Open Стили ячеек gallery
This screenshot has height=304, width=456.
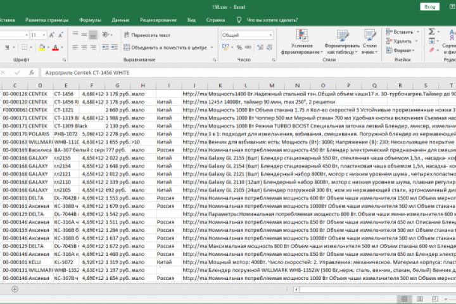coord(370,42)
